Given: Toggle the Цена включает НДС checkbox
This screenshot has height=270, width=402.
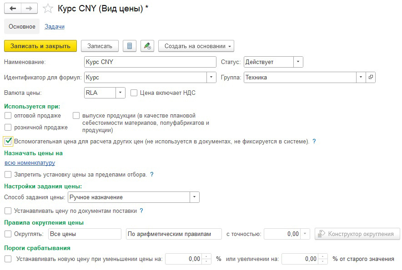Looking at the screenshot, I should pos(134,93).
